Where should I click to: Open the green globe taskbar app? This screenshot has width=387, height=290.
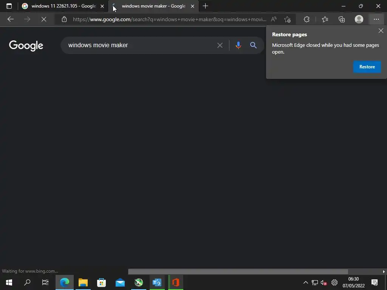pyautogui.click(x=139, y=282)
